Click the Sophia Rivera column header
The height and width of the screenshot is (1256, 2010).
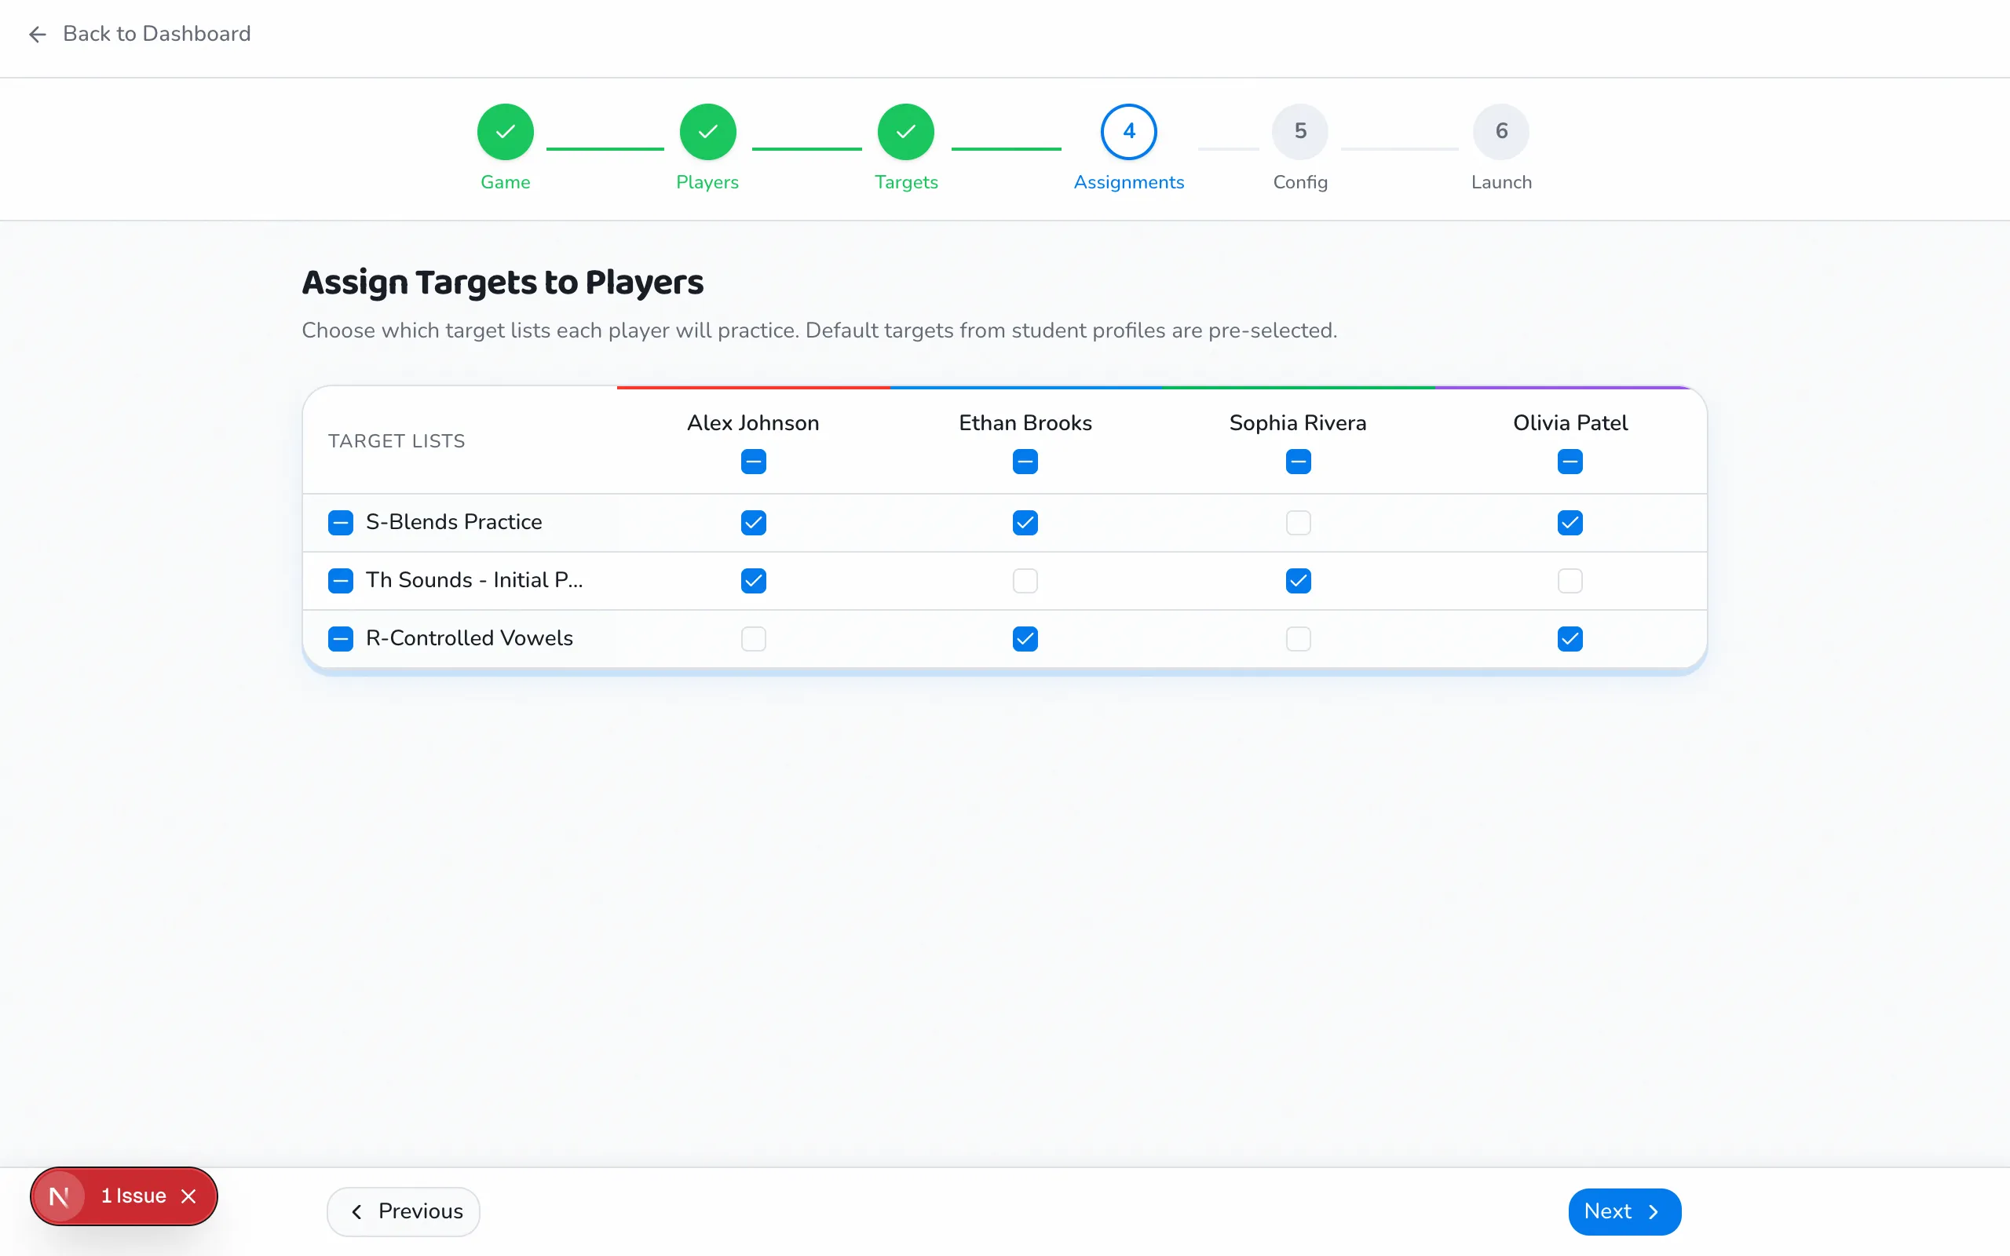pos(1297,423)
